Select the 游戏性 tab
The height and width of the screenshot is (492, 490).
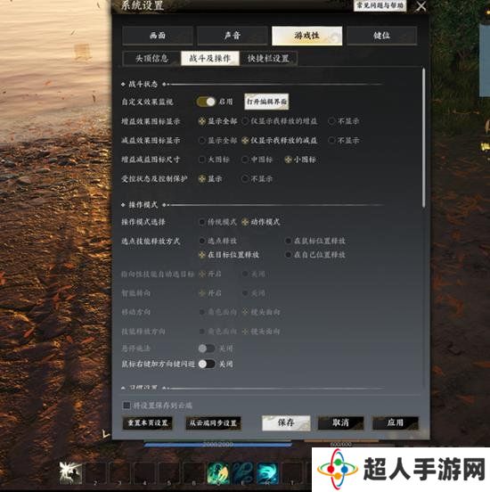click(x=306, y=36)
